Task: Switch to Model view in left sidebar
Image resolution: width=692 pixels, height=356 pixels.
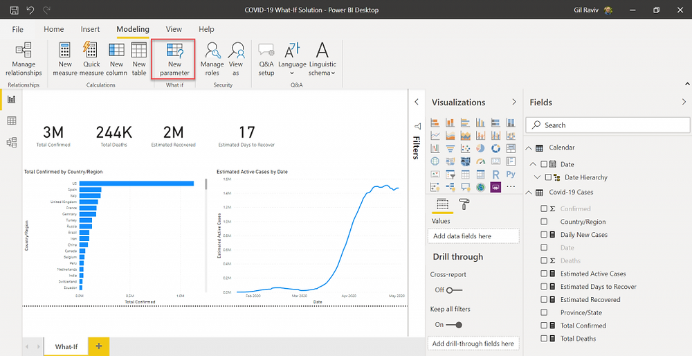Action: (x=12, y=142)
